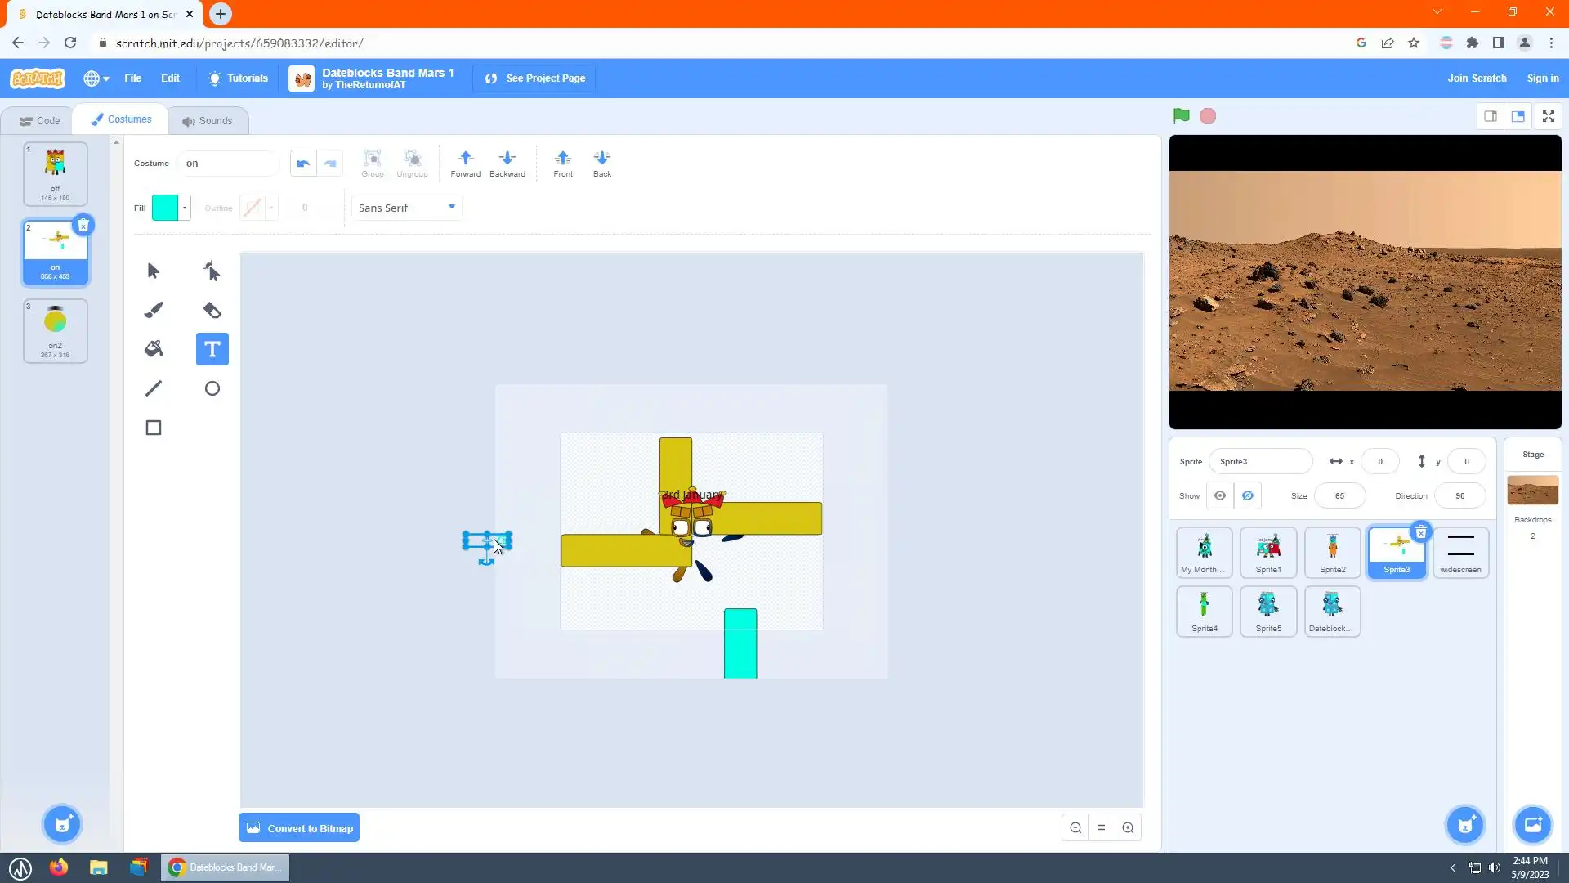
Task: Select the Fill bucket tool
Action: click(154, 349)
